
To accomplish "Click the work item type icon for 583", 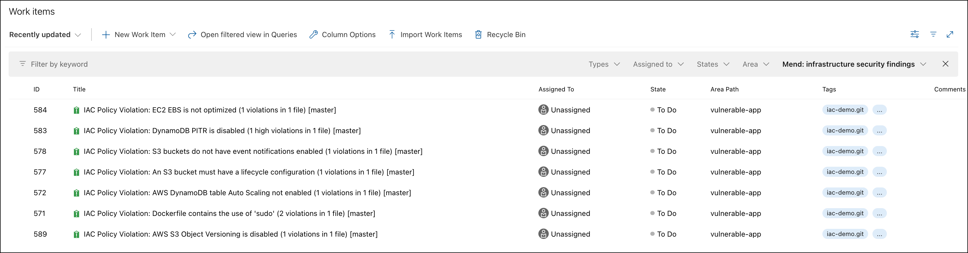I will click(76, 131).
